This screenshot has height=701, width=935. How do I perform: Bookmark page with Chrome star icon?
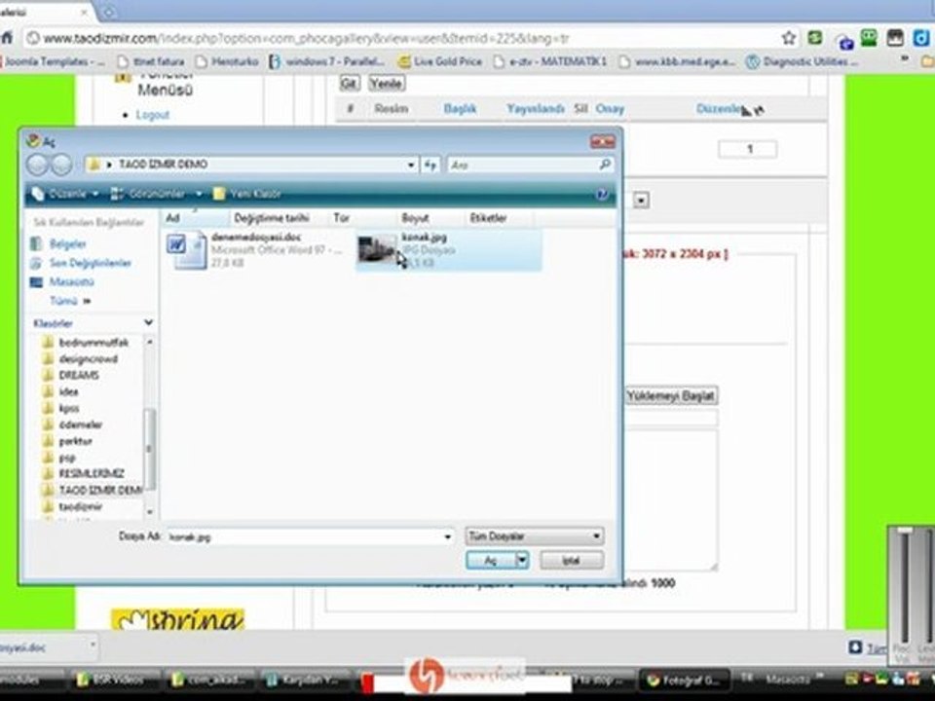[788, 38]
